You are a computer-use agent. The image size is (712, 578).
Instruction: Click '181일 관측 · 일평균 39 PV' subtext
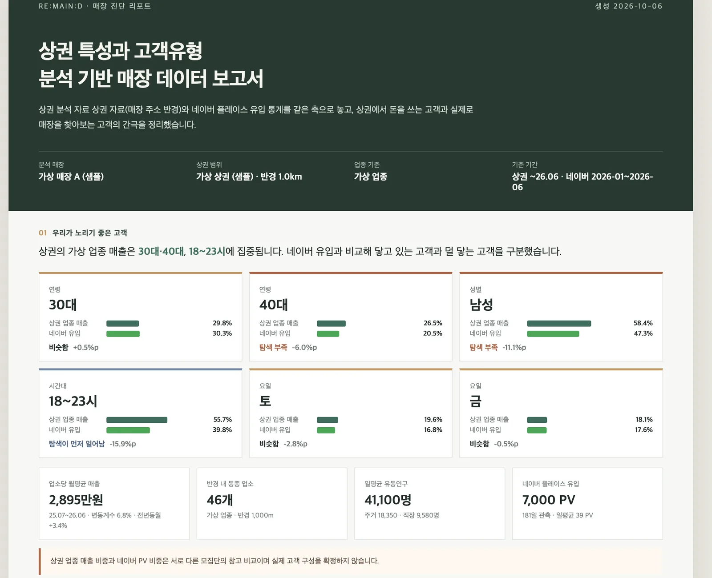[558, 515]
